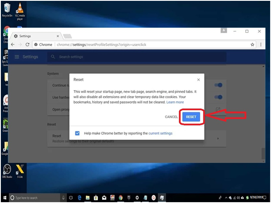Select the Settings tab
This screenshot has width=271, height=203.
(x=35, y=36)
